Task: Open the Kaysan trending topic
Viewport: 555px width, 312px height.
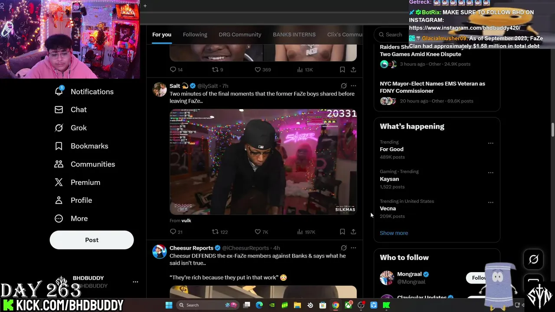Action: (389, 179)
